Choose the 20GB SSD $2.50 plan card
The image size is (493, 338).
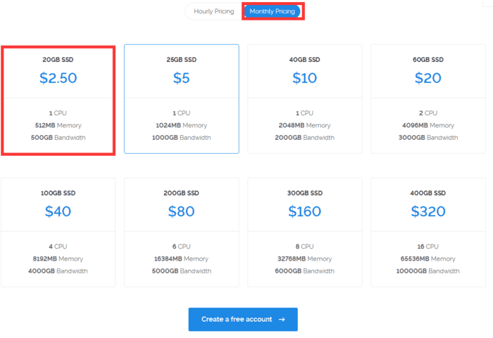pyautogui.click(x=58, y=100)
